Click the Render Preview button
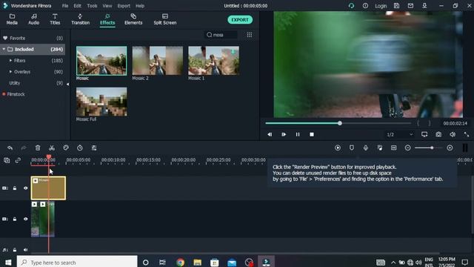This screenshot has width=474, height=267. tap(338, 148)
